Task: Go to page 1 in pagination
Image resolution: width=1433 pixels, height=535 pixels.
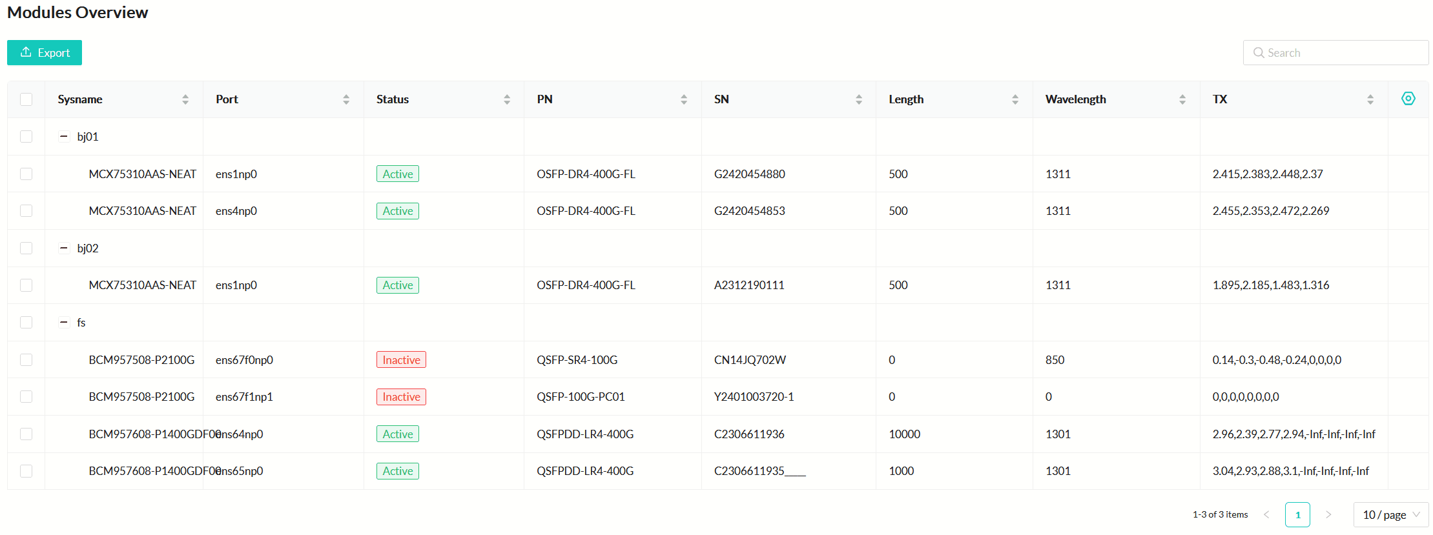Action: [x=1297, y=514]
